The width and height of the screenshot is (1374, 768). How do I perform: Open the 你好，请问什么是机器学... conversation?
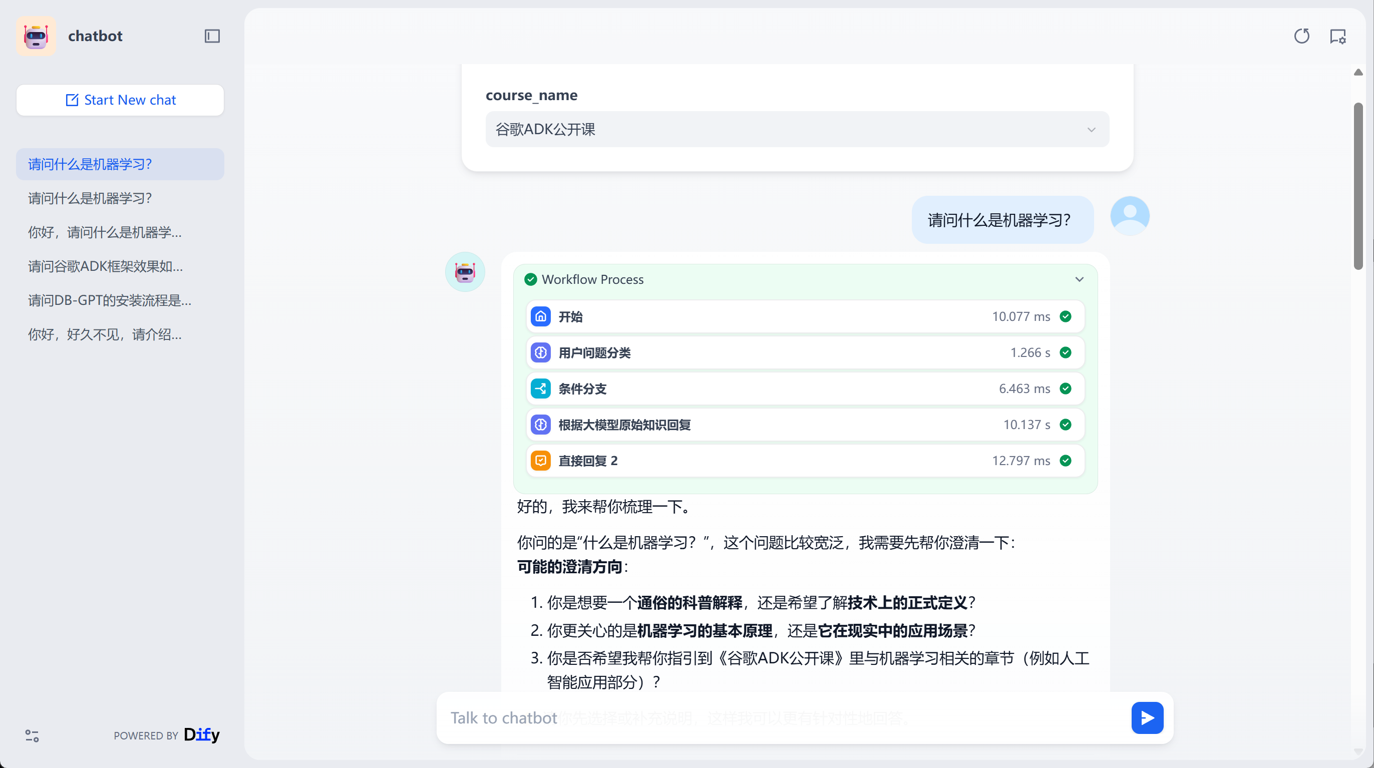pos(120,232)
